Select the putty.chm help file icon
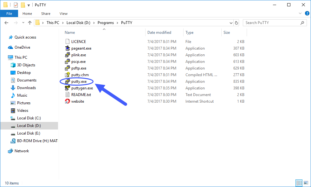 (x=68, y=75)
